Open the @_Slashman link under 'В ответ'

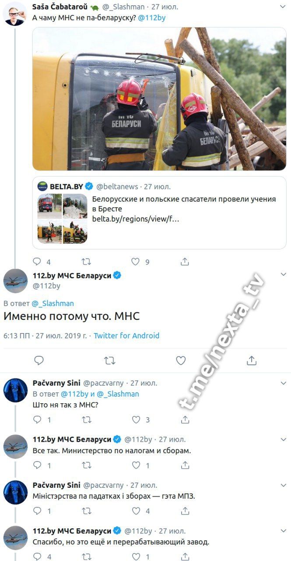click(x=53, y=303)
